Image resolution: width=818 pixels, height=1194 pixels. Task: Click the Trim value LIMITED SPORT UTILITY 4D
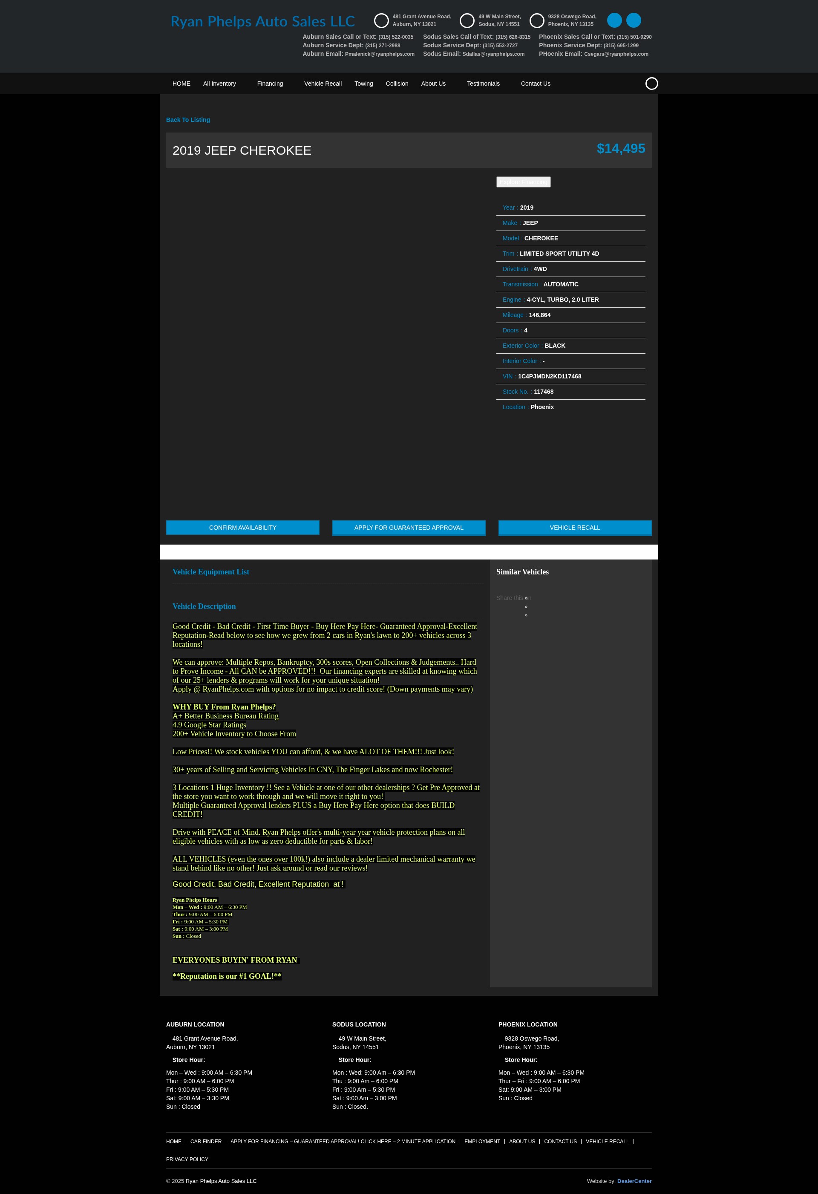tap(559, 254)
